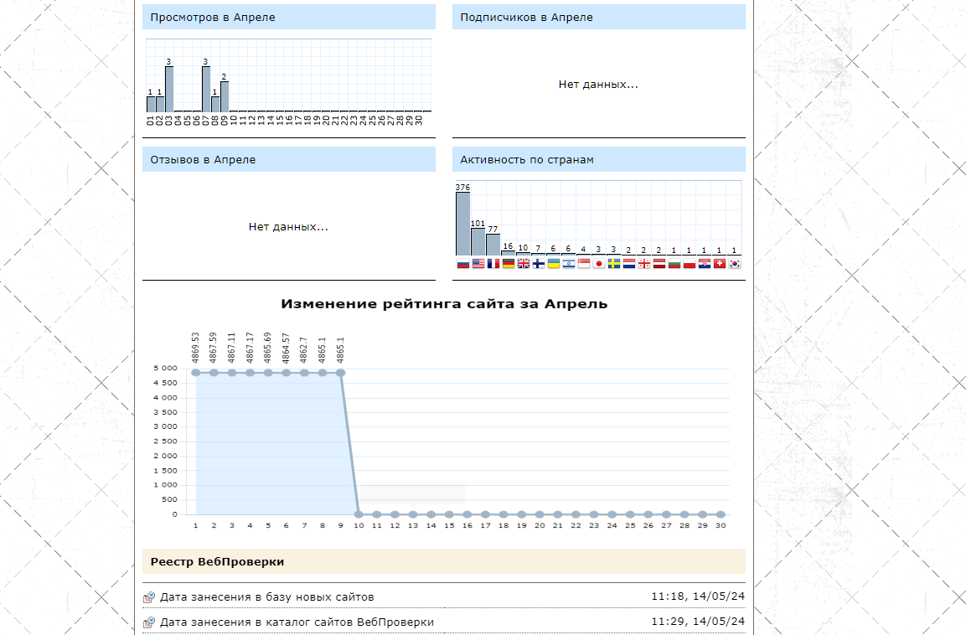
Task: Click 'Нет данных...' in the reviews panel
Action: tap(288, 227)
